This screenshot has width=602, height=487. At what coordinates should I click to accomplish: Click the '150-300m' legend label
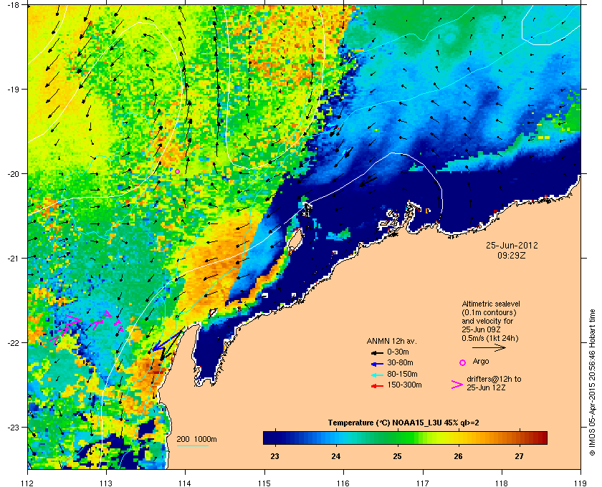tap(404, 385)
